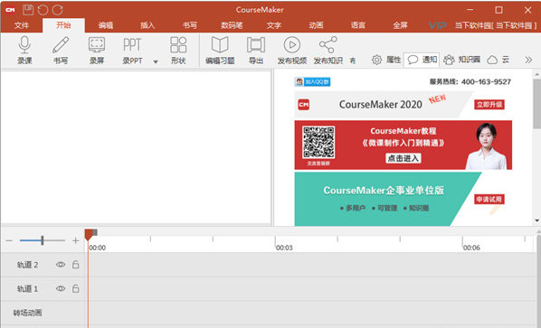The image size is (541, 328).
Task: Start recording with the 录课 microphone icon
Action: coord(24,50)
